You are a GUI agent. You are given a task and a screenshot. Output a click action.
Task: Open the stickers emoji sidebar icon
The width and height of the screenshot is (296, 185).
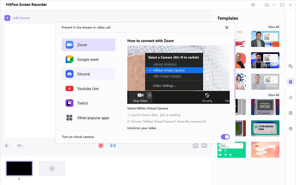tap(290, 129)
